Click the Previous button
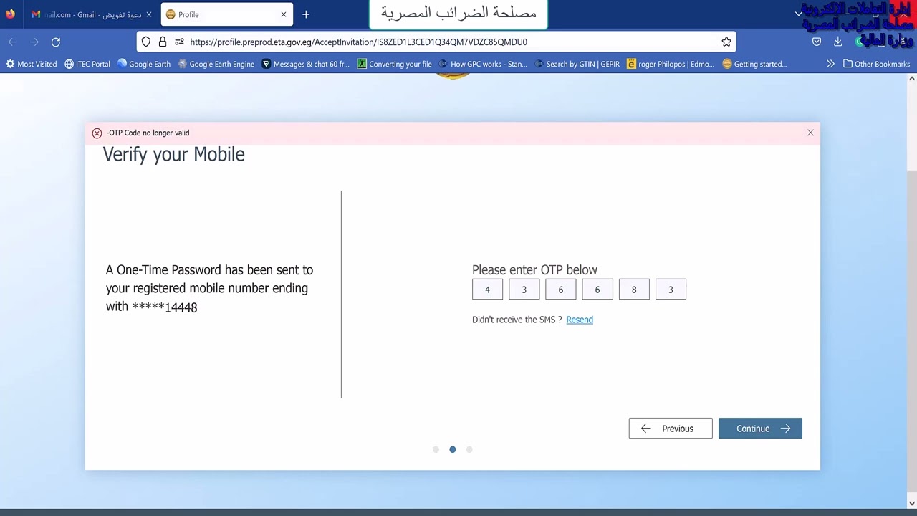 [x=671, y=429]
